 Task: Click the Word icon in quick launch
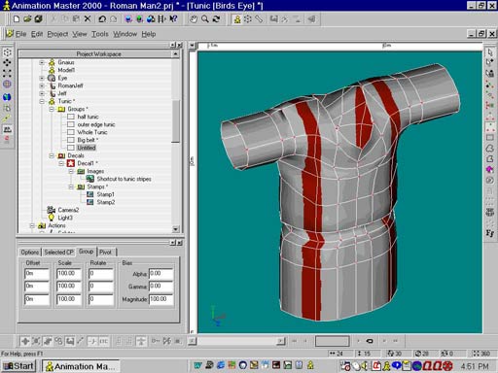[x=198, y=365]
